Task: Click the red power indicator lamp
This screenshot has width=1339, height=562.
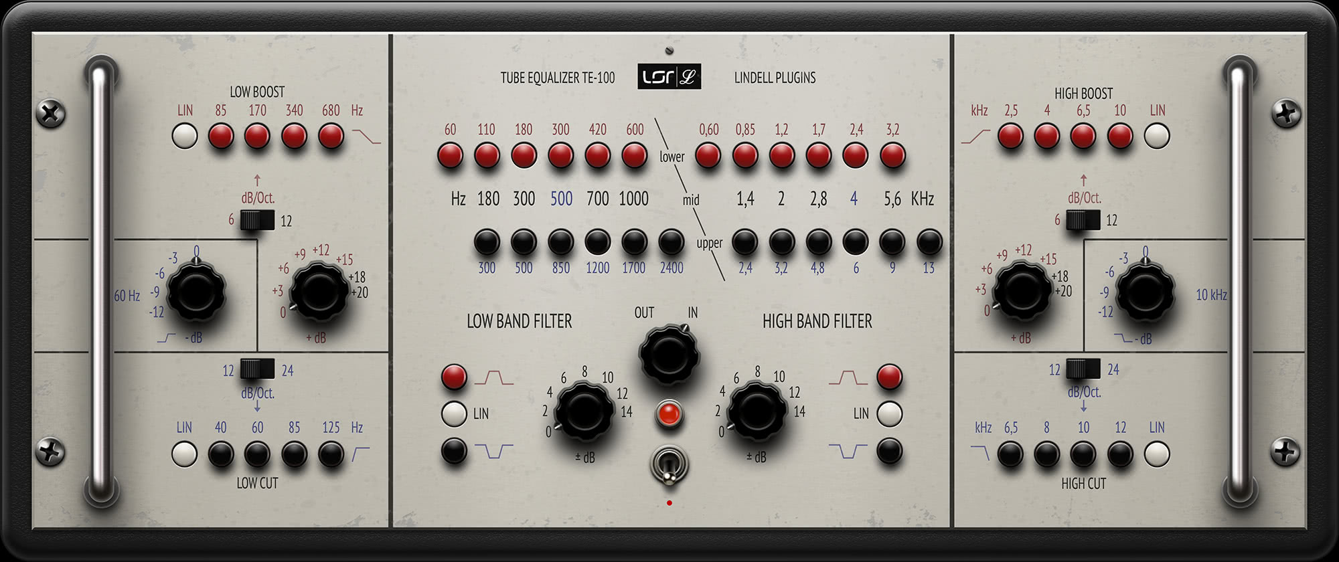Action: coord(669,414)
